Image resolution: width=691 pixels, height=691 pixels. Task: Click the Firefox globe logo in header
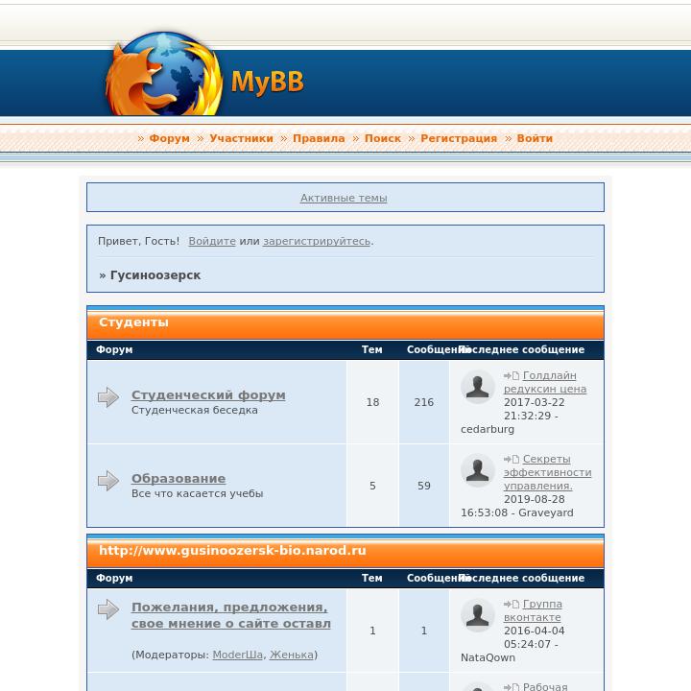pyautogui.click(x=164, y=74)
